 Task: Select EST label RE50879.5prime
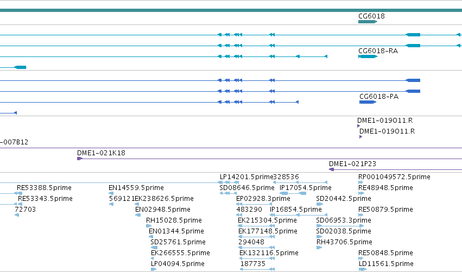[x=385, y=210]
